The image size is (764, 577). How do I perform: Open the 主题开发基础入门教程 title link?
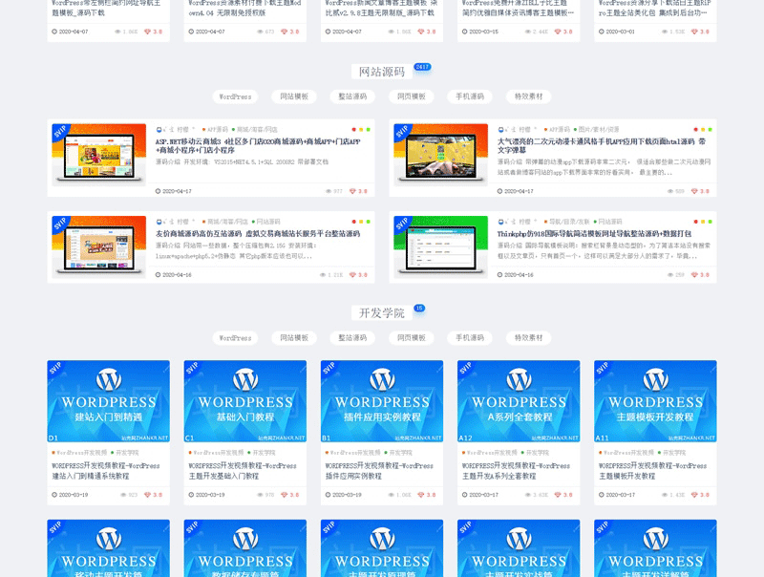coord(243,471)
